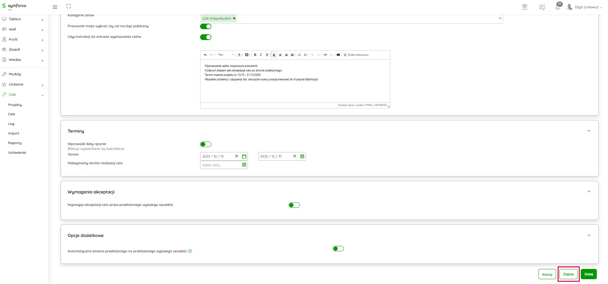Open Raporty in the Cele submenu

coord(15,143)
